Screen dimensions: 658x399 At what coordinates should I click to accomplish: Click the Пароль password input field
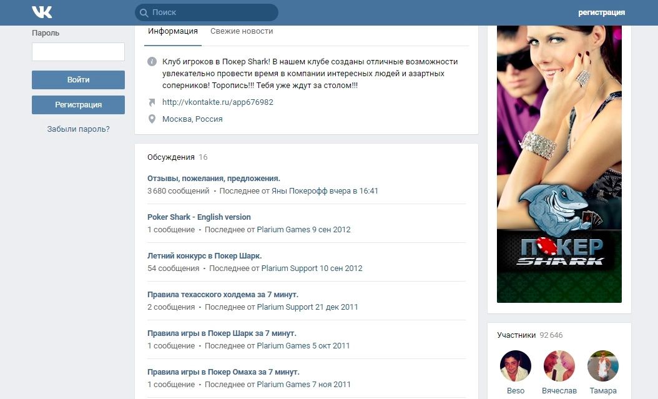tap(78, 52)
